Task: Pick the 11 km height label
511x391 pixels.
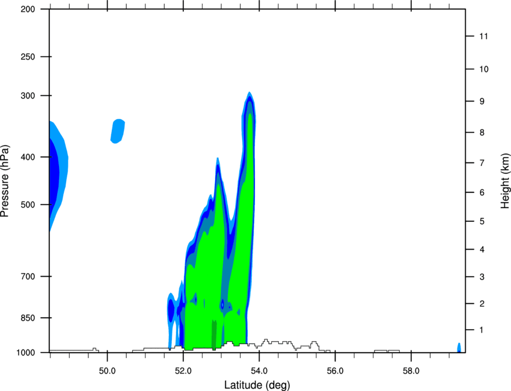Action: tap(483, 36)
